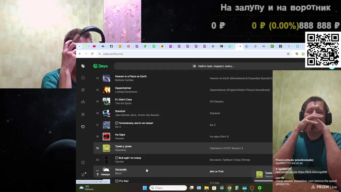Open the track If I Didn't Care
The image size is (341, 192).
click(123, 99)
